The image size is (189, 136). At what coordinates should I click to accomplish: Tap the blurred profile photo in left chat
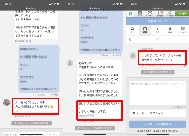coord(7,102)
